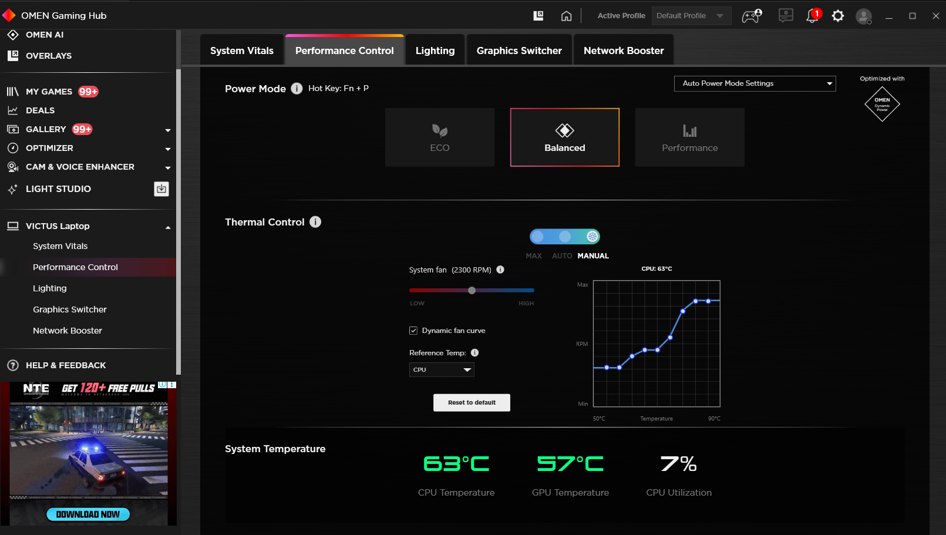The height and width of the screenshot is (535, 946).
Task: Open the presenter screen icon beside the bell
Action: [x=786, y=16]
